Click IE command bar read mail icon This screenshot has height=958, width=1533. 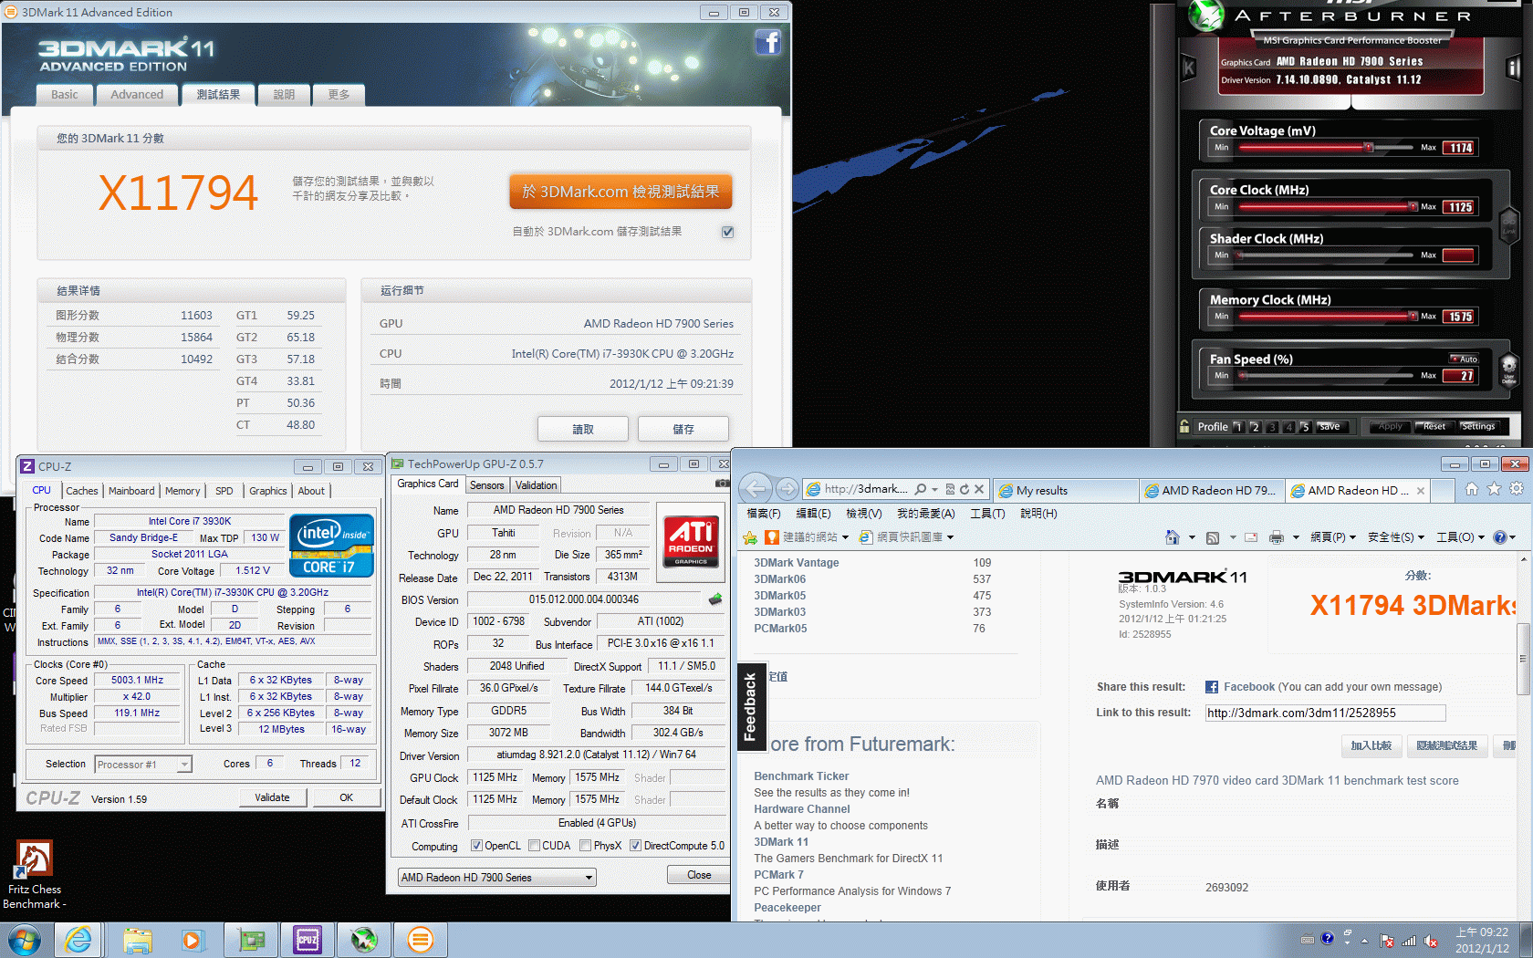(1251, 537)
